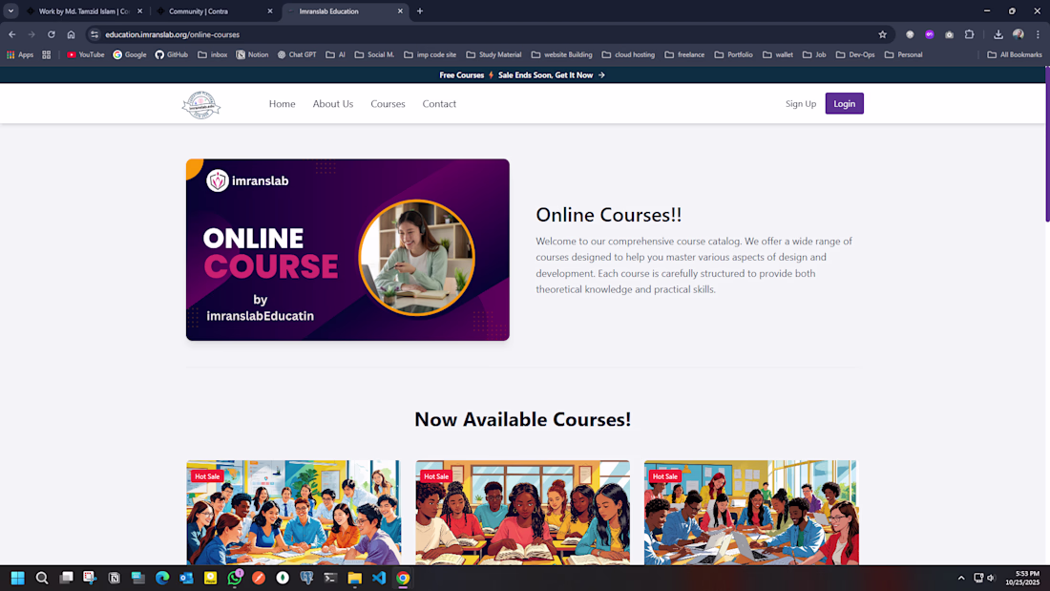View site information icon in address bar
1050x591 pixels.
click(x=94, y=34)
